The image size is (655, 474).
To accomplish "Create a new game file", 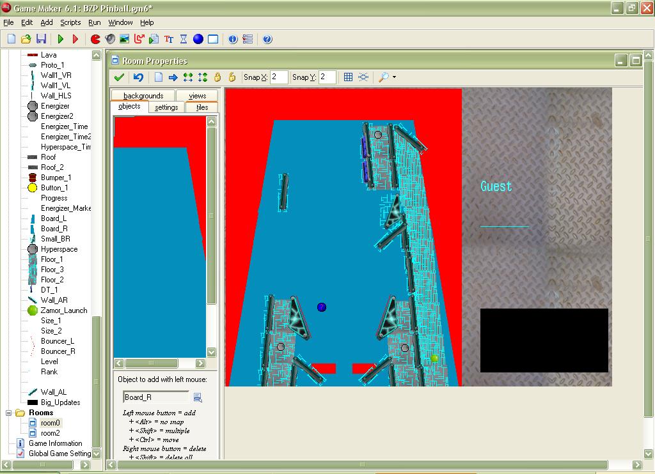I will tap(12, 39).
